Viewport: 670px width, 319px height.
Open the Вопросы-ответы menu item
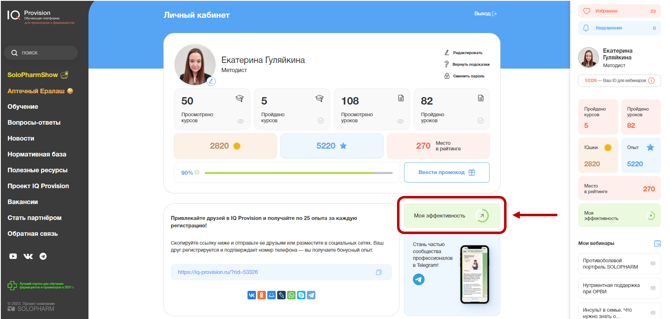pos(34,123)
